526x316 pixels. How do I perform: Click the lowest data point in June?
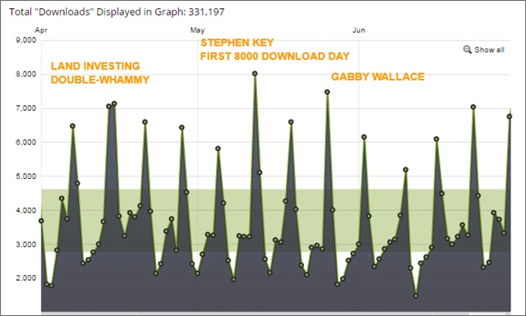[x=416, y=296]
